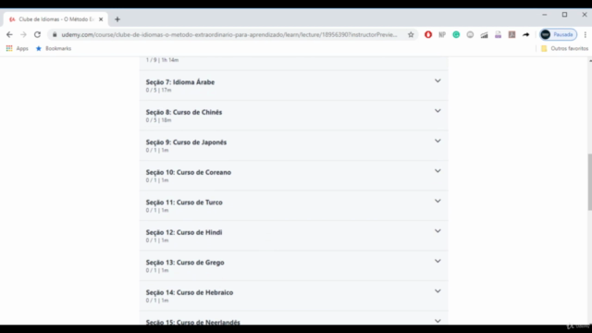592x333 pixels.
Task: Expand Seção 8: Curso de Chinês chevron
Action: click(438, 111)
